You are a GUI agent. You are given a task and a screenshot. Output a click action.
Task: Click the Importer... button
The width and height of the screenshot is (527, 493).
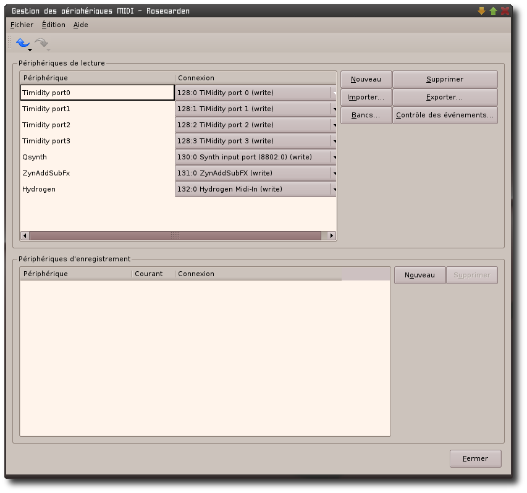[x=366, y=97]
